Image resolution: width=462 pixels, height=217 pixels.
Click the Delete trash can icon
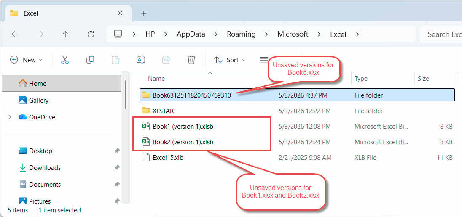[191, 60]
